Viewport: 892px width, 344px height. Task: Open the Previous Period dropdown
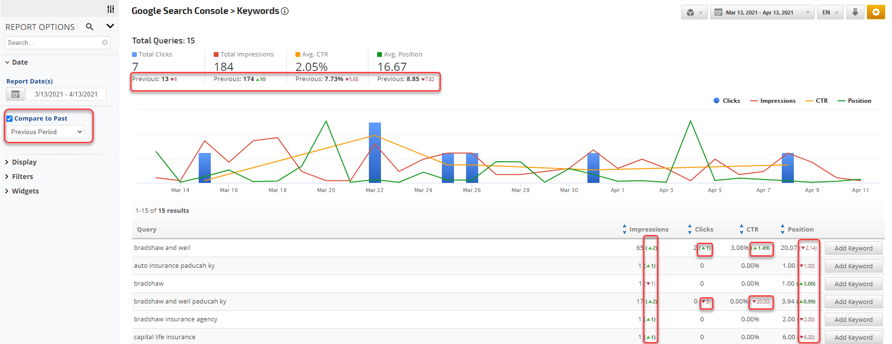[x=46, y=132]
